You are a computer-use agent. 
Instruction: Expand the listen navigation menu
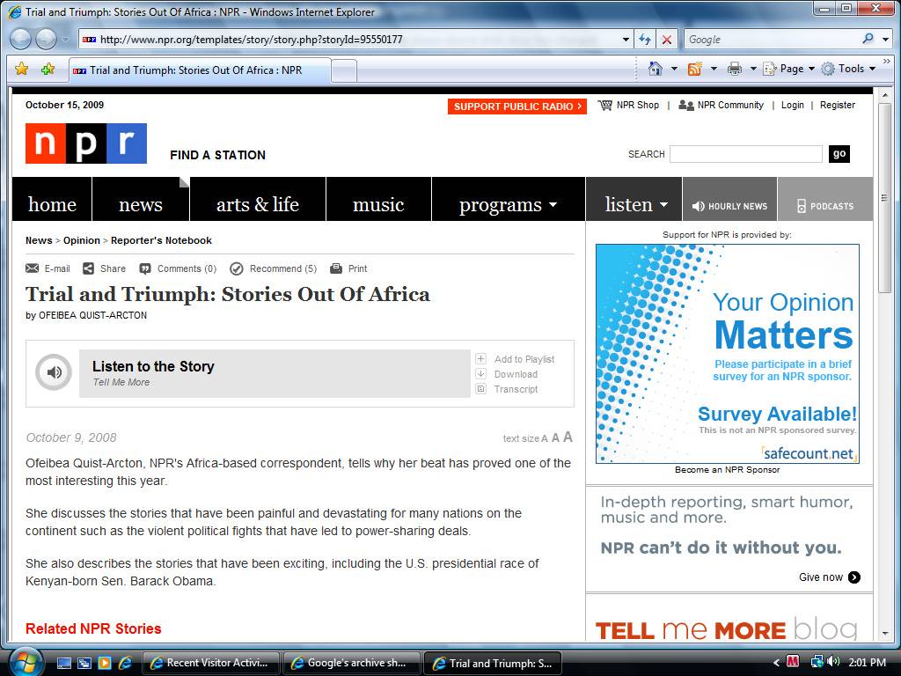point(634,204)
